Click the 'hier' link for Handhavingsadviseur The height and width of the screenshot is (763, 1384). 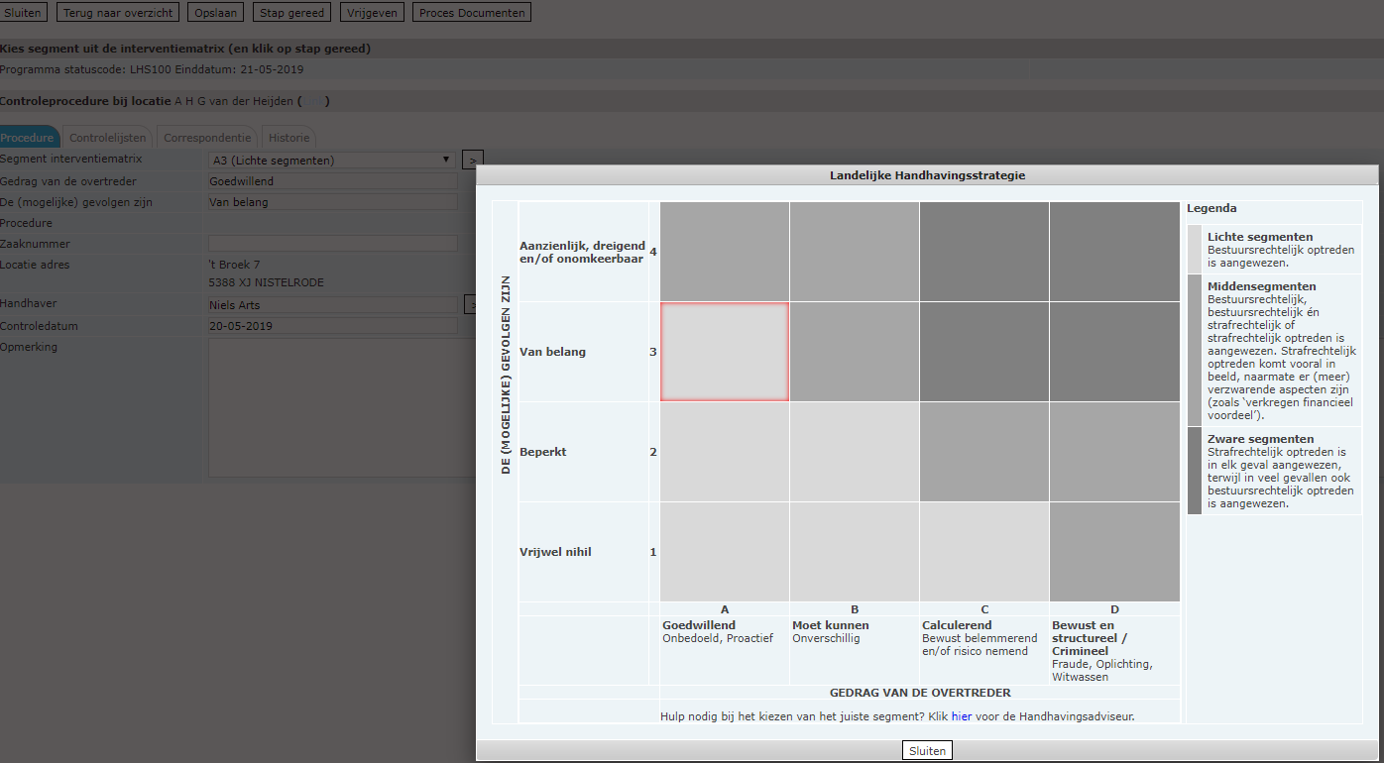click(961, 715)
